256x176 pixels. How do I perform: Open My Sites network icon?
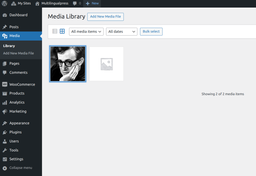[x=14, y=3]
